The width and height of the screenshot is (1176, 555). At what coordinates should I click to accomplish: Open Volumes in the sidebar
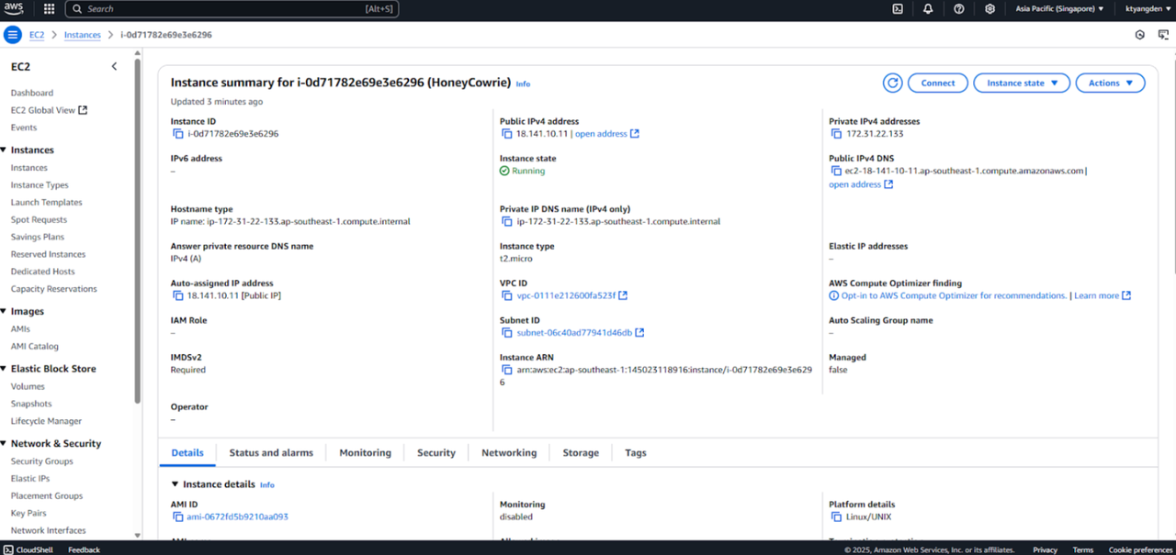point(28,387)
